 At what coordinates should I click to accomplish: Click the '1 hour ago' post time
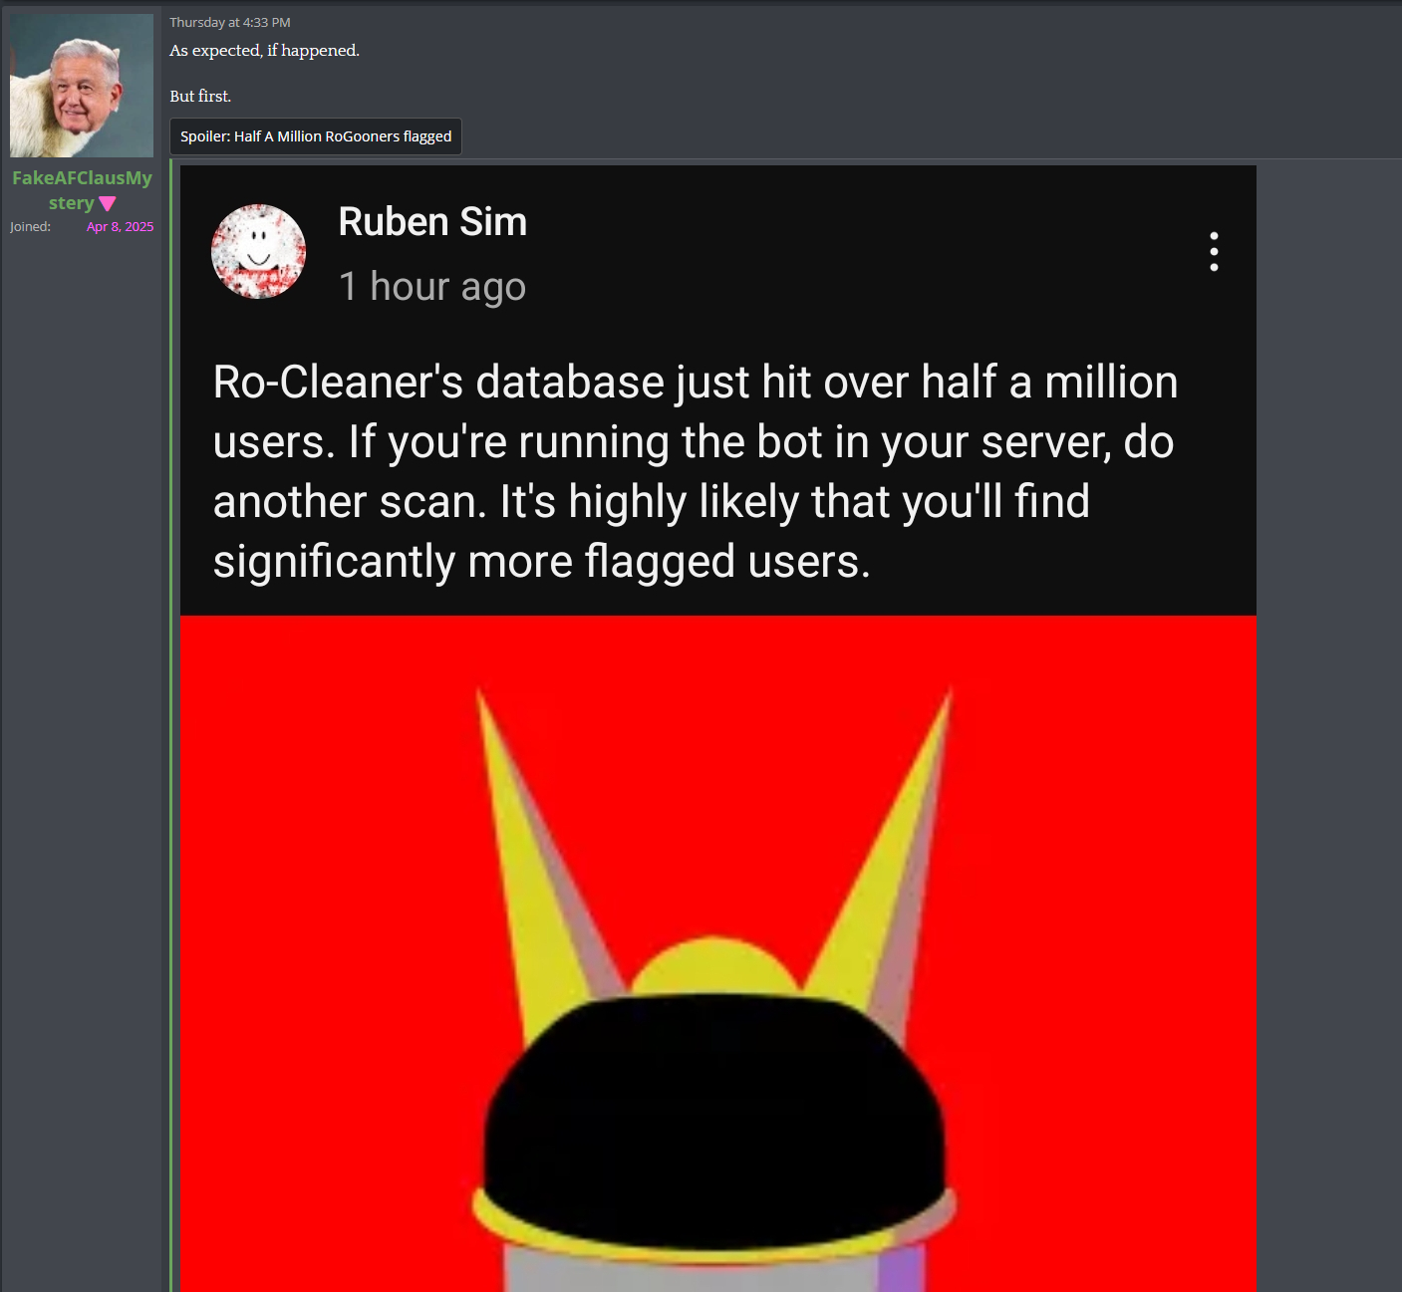(x=432, y=287)
